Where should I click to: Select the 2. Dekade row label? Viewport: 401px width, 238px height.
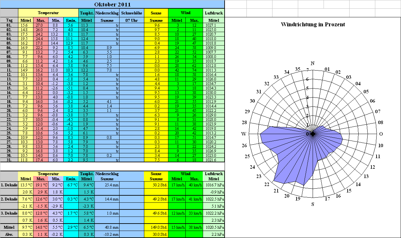9,199
